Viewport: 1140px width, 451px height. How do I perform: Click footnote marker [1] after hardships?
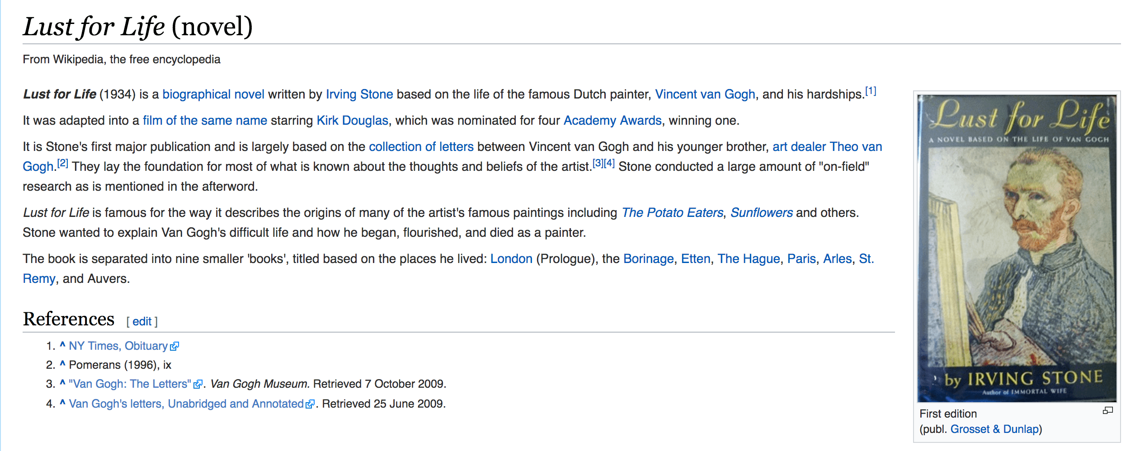pos(871,91)
